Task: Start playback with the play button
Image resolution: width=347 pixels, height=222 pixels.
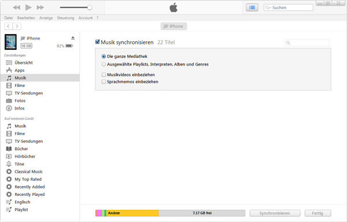Action: [28, 8]
